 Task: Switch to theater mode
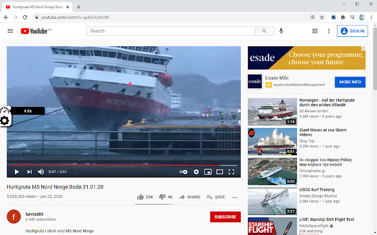(220, 172)
